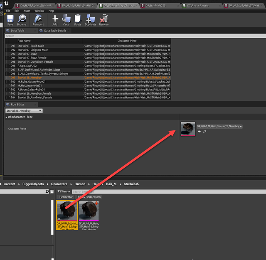This screenshot has height=260, width=266.
Task: Click the content browser asset search field
Action: [x=169, y=192]
